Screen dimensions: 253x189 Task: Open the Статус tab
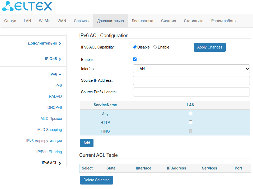pos(10,21)
